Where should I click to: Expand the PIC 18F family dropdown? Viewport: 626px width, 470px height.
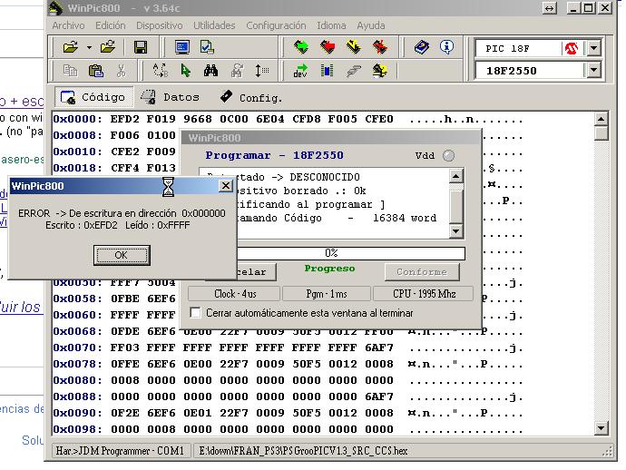tap(593, 48)
